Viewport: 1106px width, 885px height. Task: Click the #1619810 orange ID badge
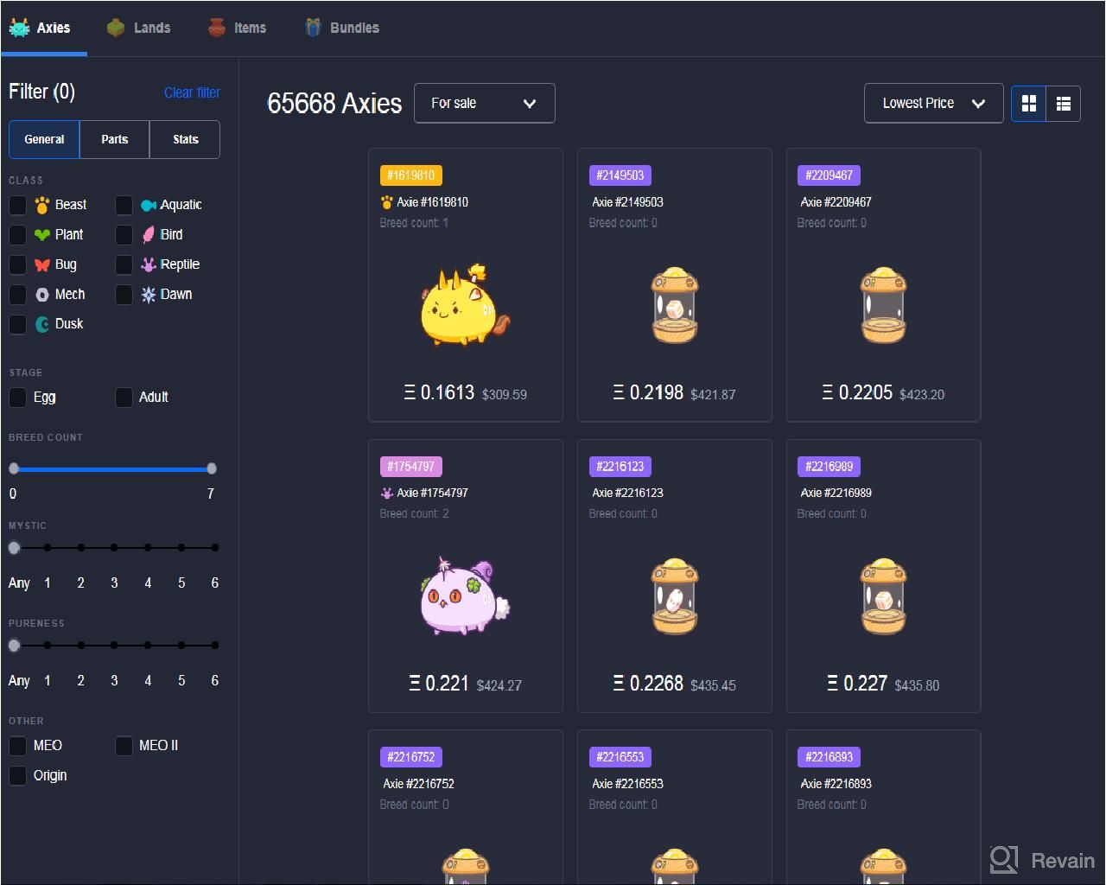pyautogui.click(x=411, y=175)
